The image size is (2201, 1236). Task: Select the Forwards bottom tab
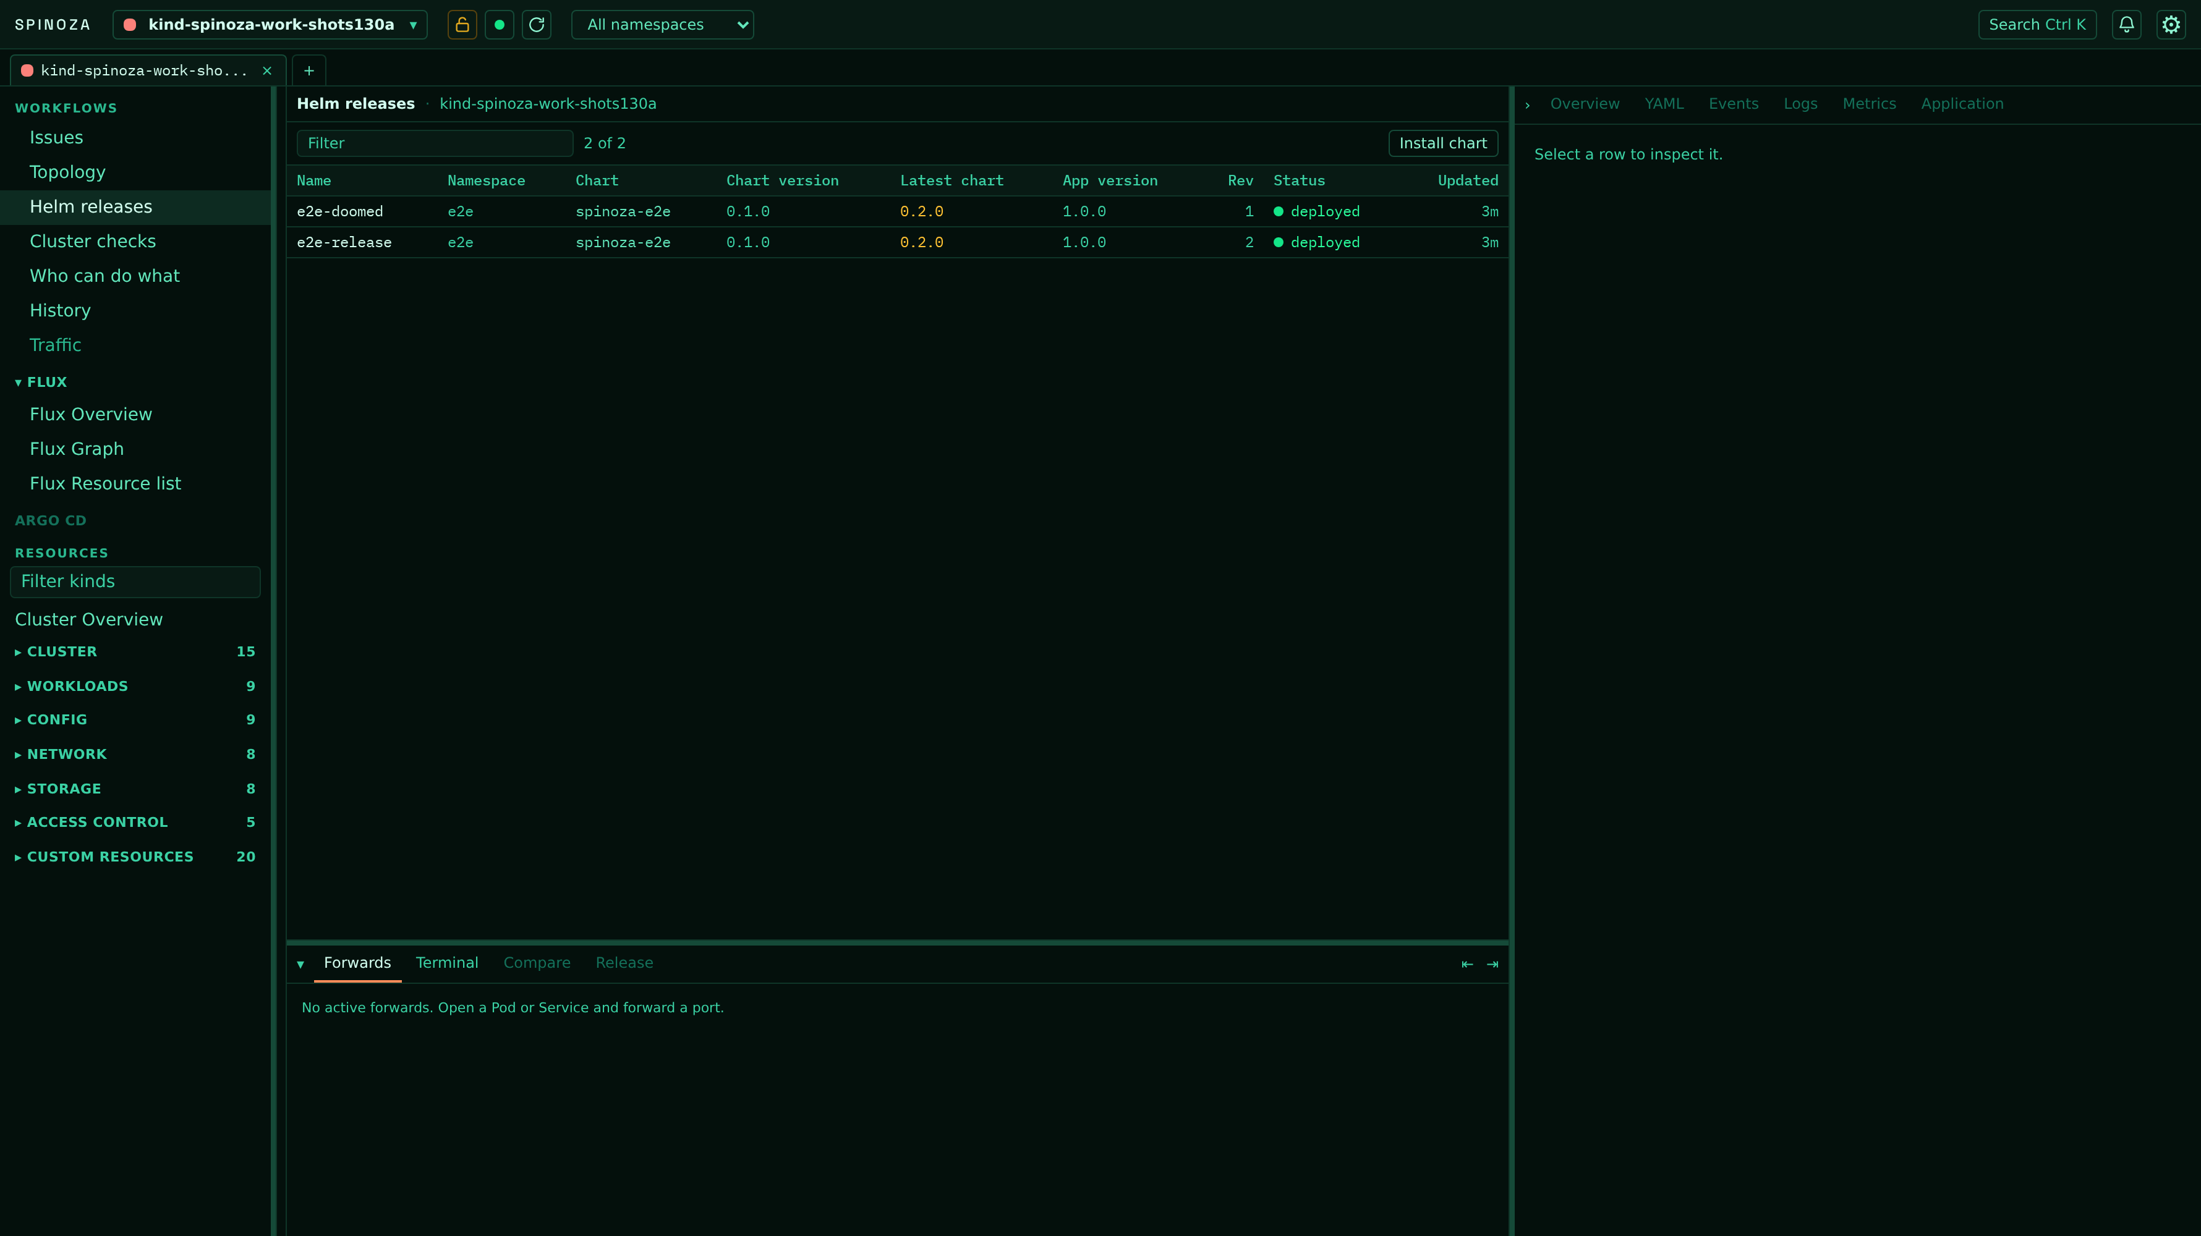357,963
